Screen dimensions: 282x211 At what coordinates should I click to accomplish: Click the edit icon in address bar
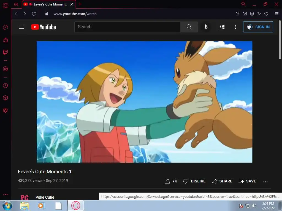point(238,14)
